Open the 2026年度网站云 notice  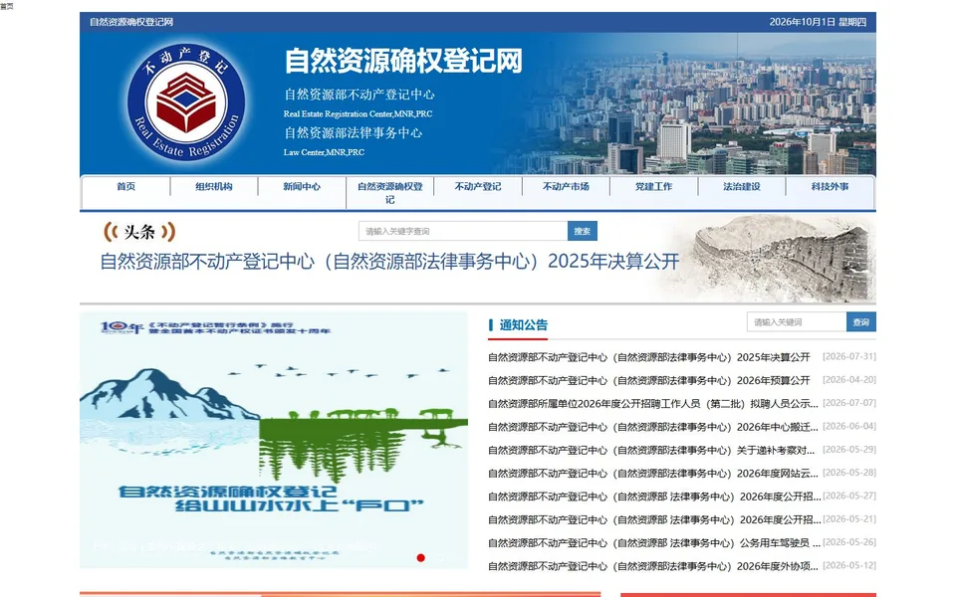click(x=653, y=473)
